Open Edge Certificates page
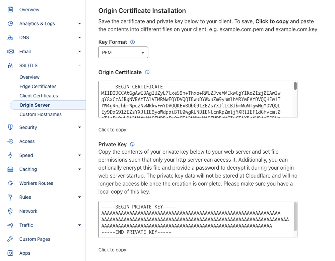The height and width of the screenshot is (261, 335). [38, 86]
